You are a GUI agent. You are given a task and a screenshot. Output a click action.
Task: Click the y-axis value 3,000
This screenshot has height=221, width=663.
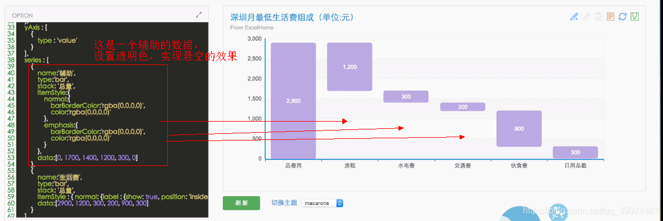255,38
